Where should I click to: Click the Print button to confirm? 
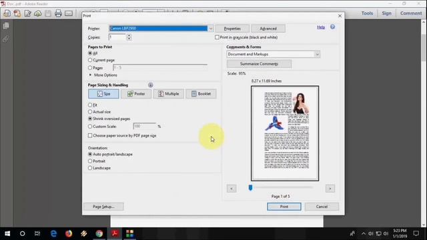pyautogui.click(x=284, y=207)
